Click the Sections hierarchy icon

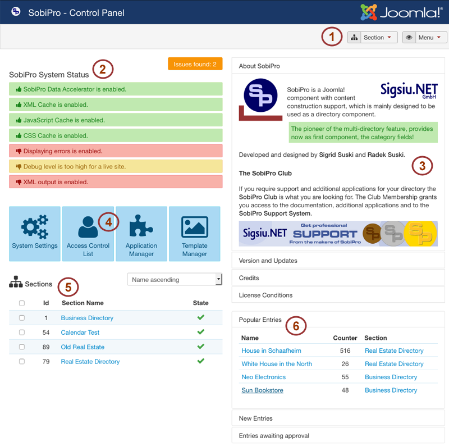(16, 282)
